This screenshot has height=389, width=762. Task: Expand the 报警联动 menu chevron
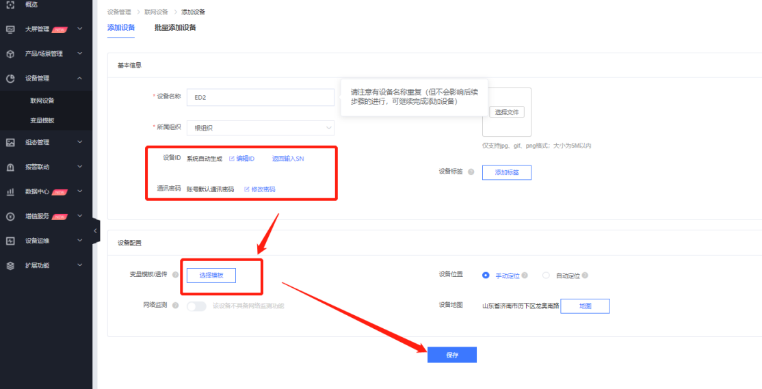point(80,167)
